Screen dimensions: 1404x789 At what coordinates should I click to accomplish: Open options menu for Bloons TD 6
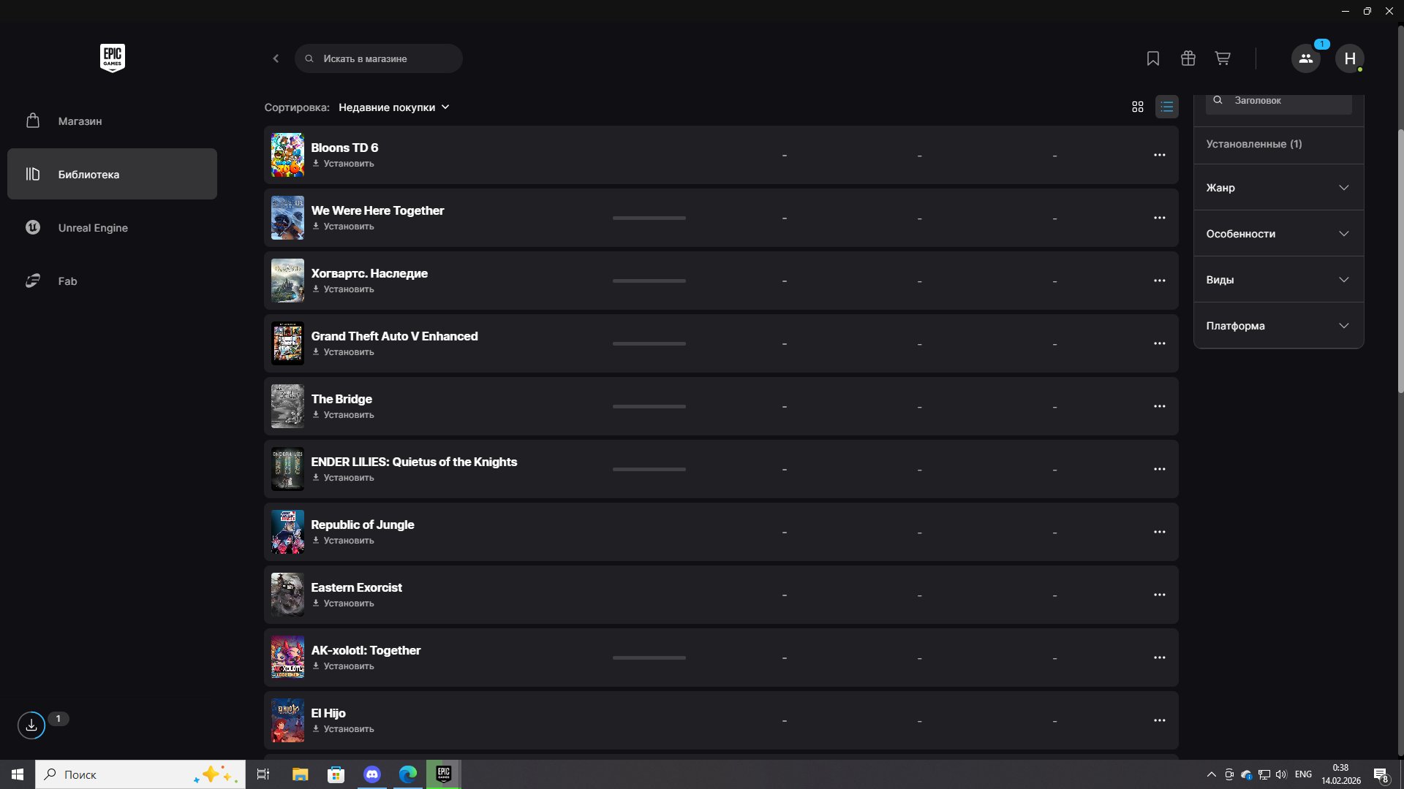point(1160,155)
